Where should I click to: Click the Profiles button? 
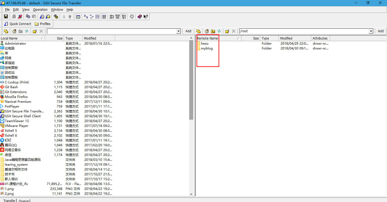(42, 24)
